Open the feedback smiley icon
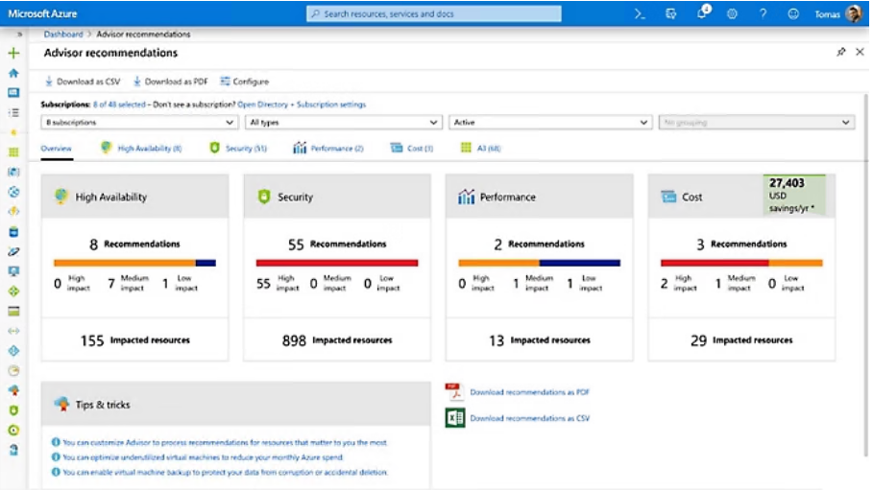 pos(793,13)
